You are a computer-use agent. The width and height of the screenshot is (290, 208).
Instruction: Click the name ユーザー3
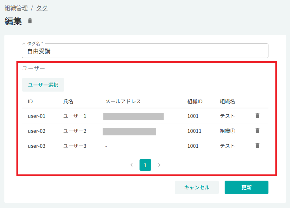coord(75,146)
